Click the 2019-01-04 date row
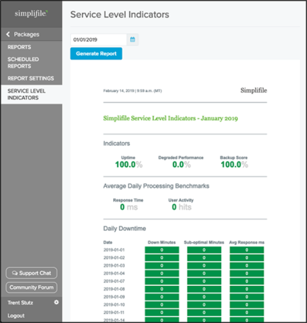Screen dimensions: 307x323 pos(114,273)
